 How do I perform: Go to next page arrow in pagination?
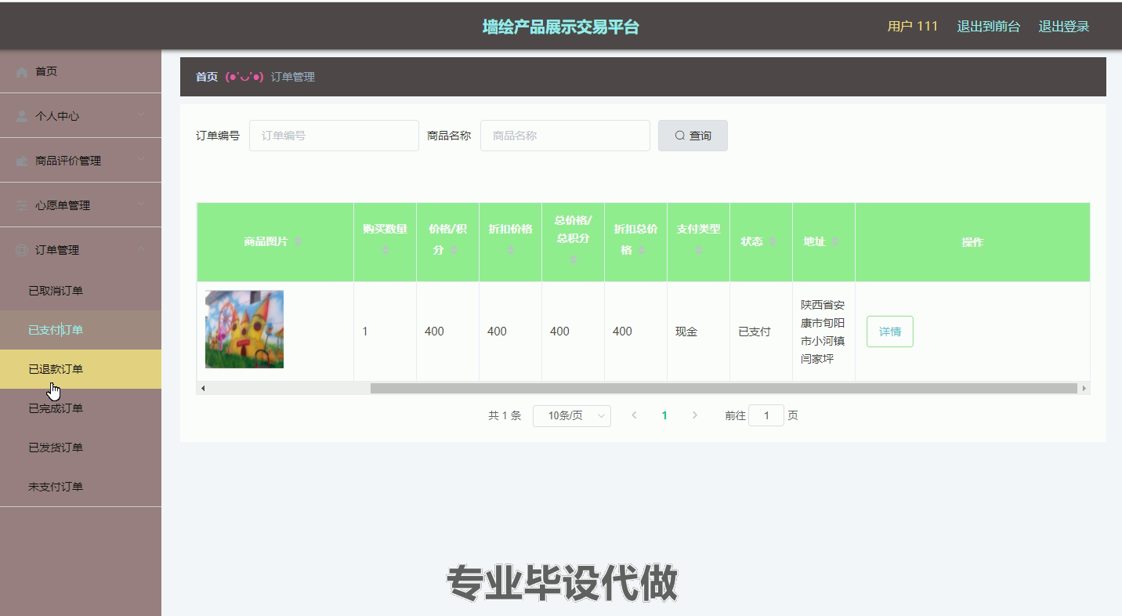tap(694, 415)
